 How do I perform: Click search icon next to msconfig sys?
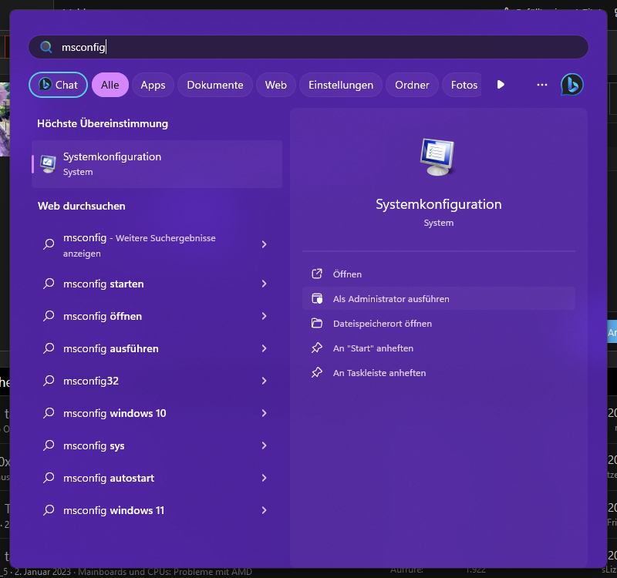pyautogui.click(x=49, y=445)
